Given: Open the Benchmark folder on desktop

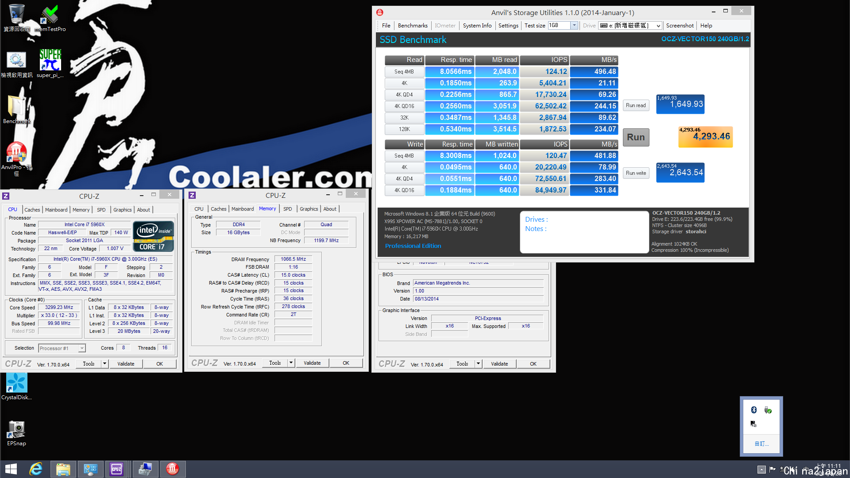Looking at the screenshot, I should (x=16, y=109).
